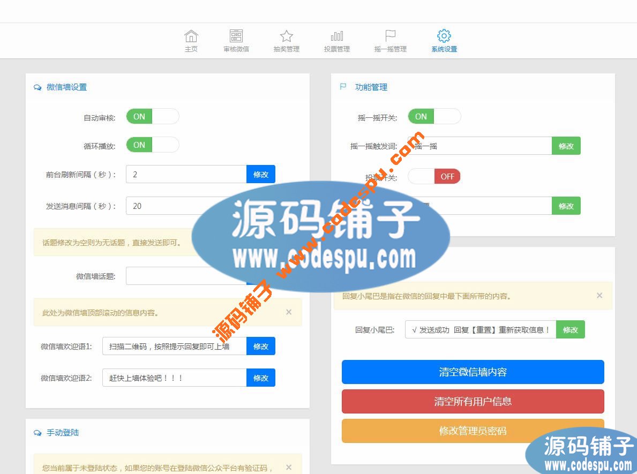Viewport: 637px width, 474px height.
Task: Save 微信墙欢迎语1 with 修改 button
Action: pyautogui.click(x=261, y=346)
